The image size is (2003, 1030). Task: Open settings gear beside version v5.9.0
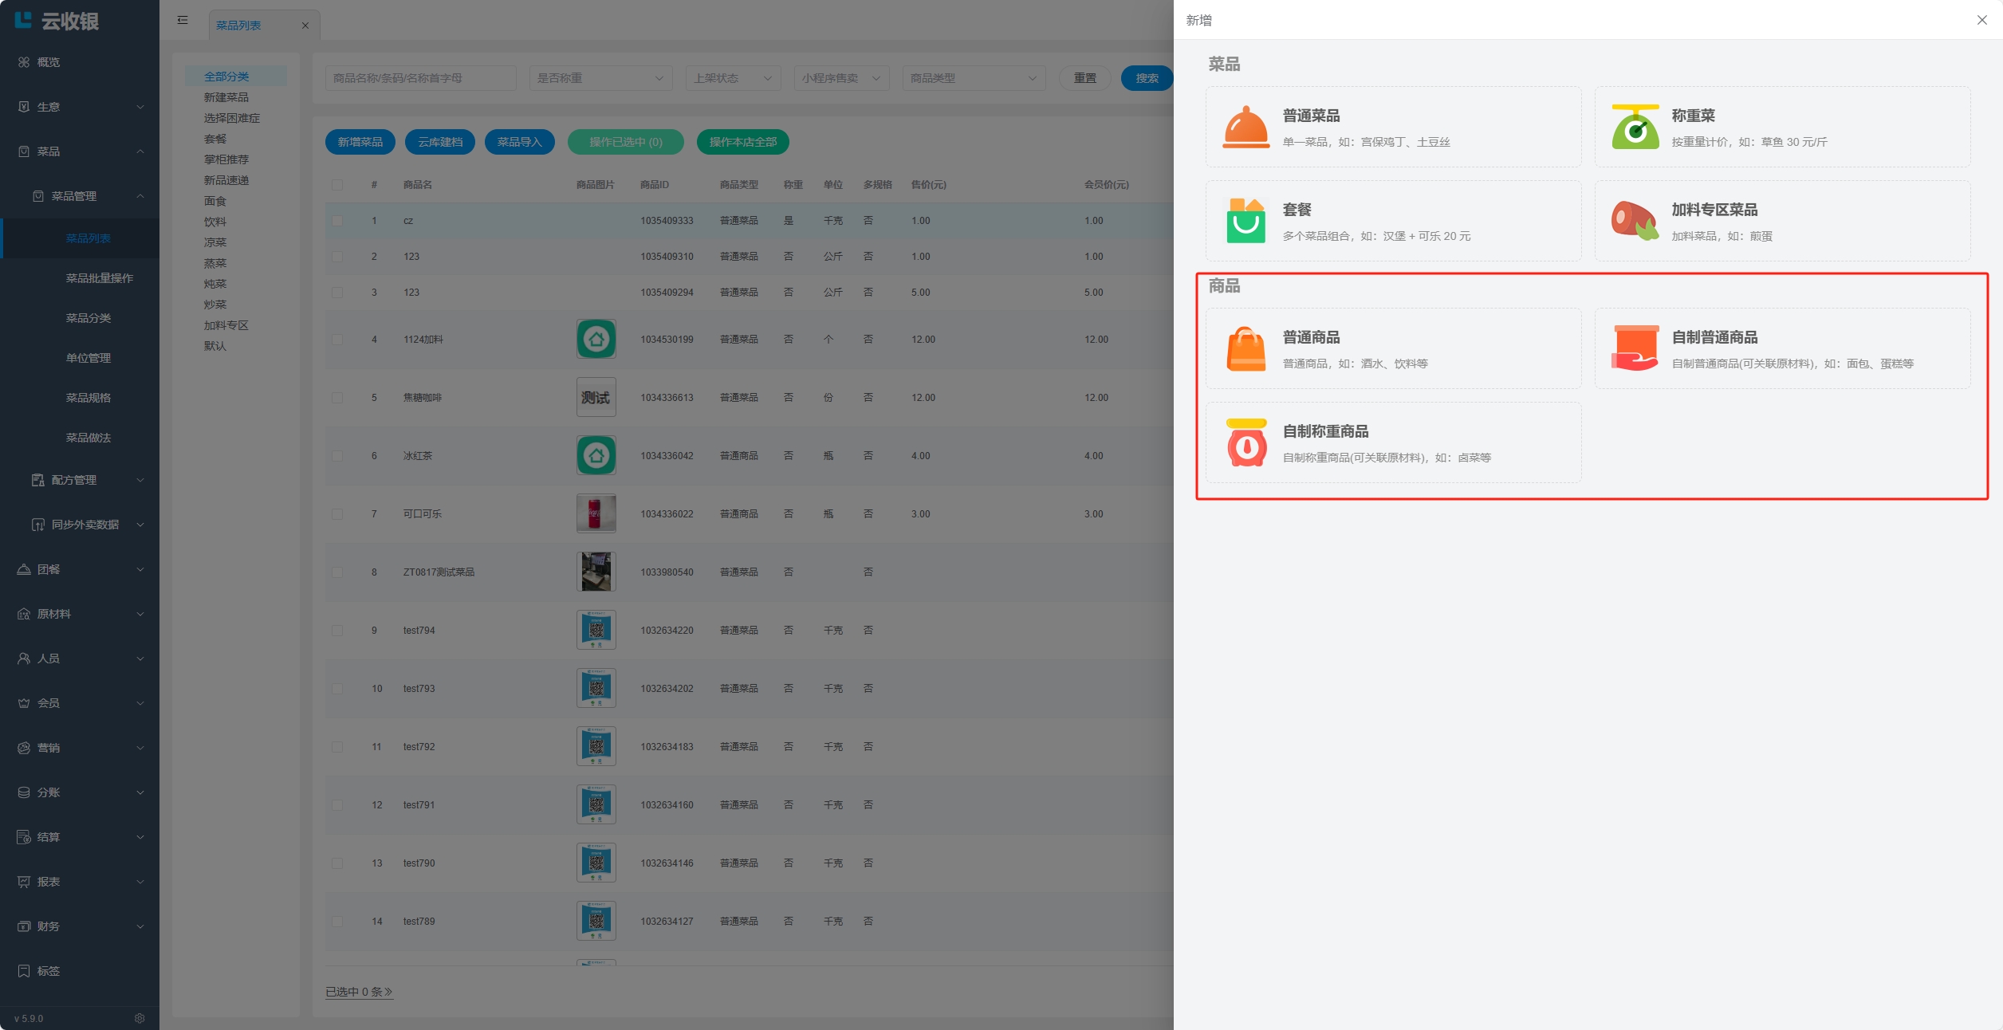tap(140, 1018)
